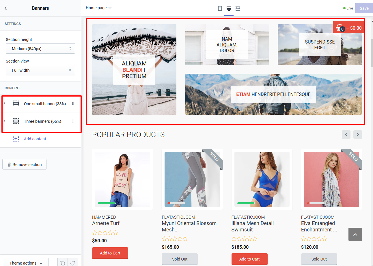Click the redo arrow icon
The height and width of the screenshot is (266, 373).
click(x=73, y=263)
